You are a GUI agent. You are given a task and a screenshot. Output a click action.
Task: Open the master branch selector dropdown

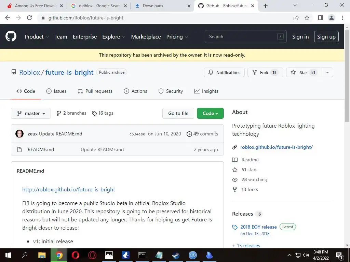(31, 113)
